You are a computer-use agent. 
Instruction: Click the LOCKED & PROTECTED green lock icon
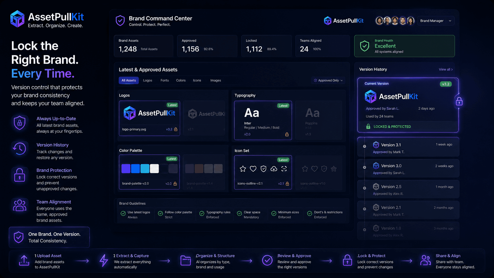[368, 126]
